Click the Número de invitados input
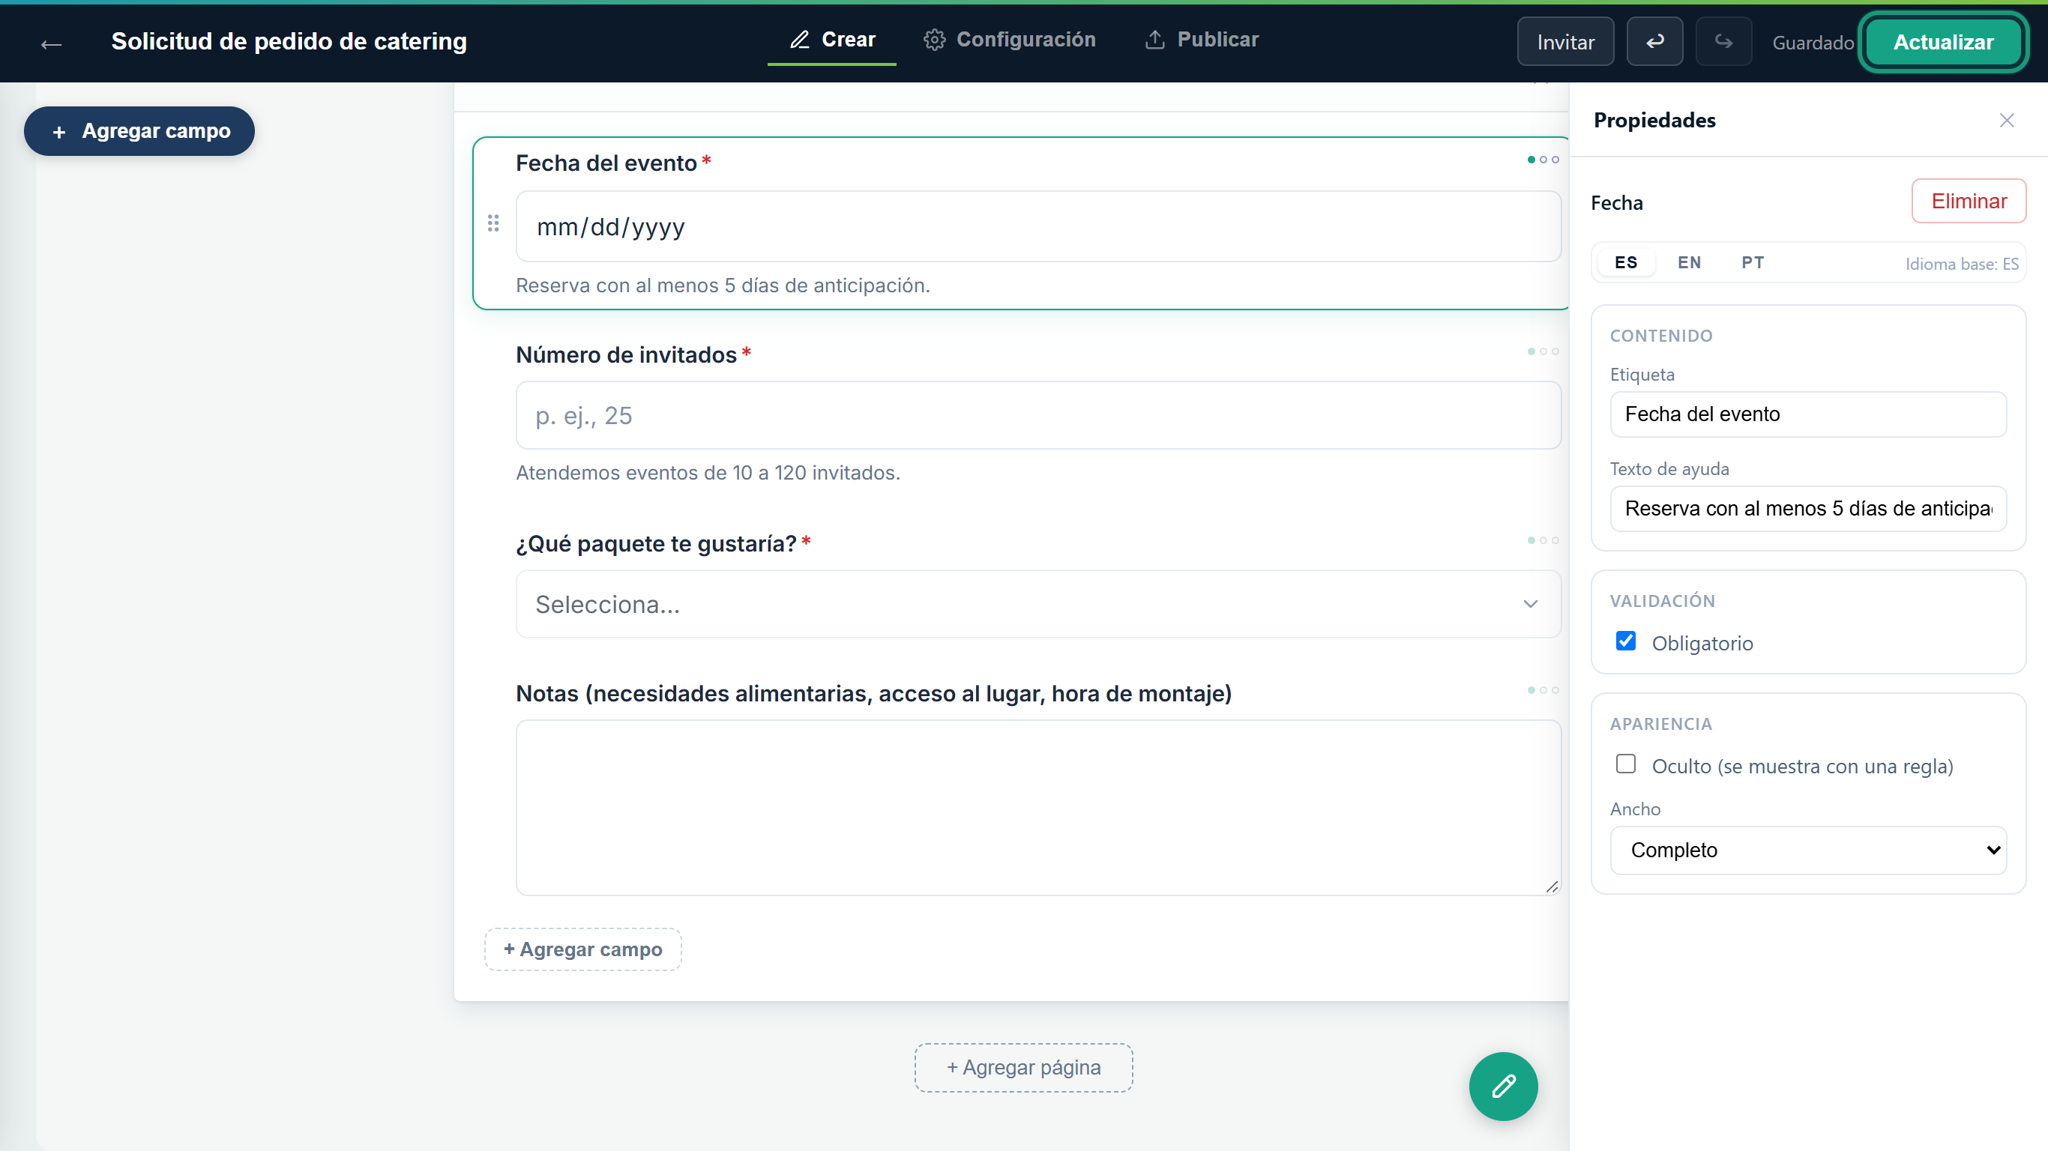2048x1151 pixels. pos(1037,415)
